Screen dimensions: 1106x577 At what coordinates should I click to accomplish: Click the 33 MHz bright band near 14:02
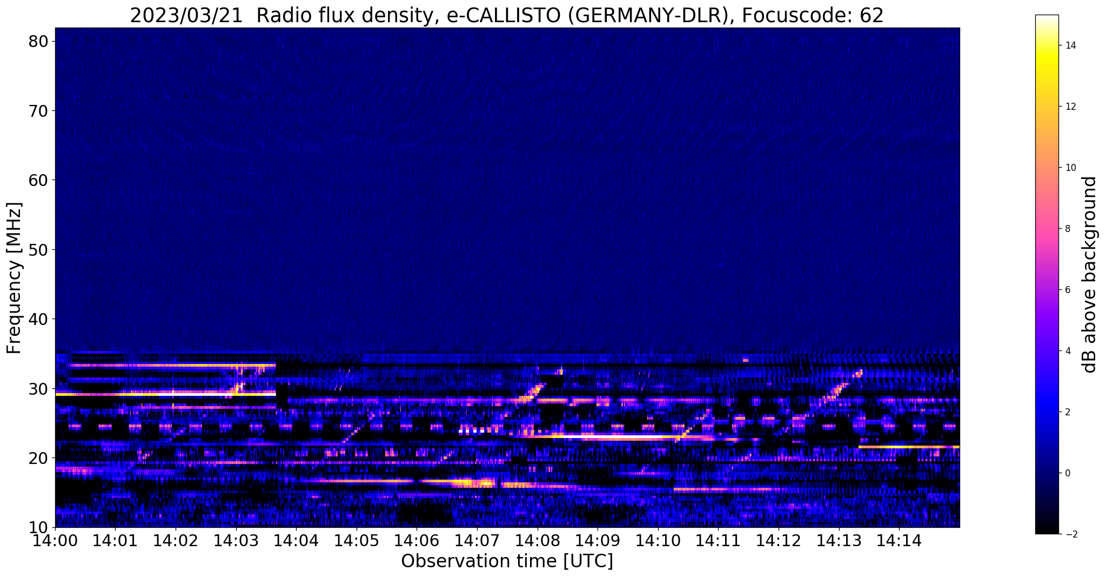coord(173,366)
